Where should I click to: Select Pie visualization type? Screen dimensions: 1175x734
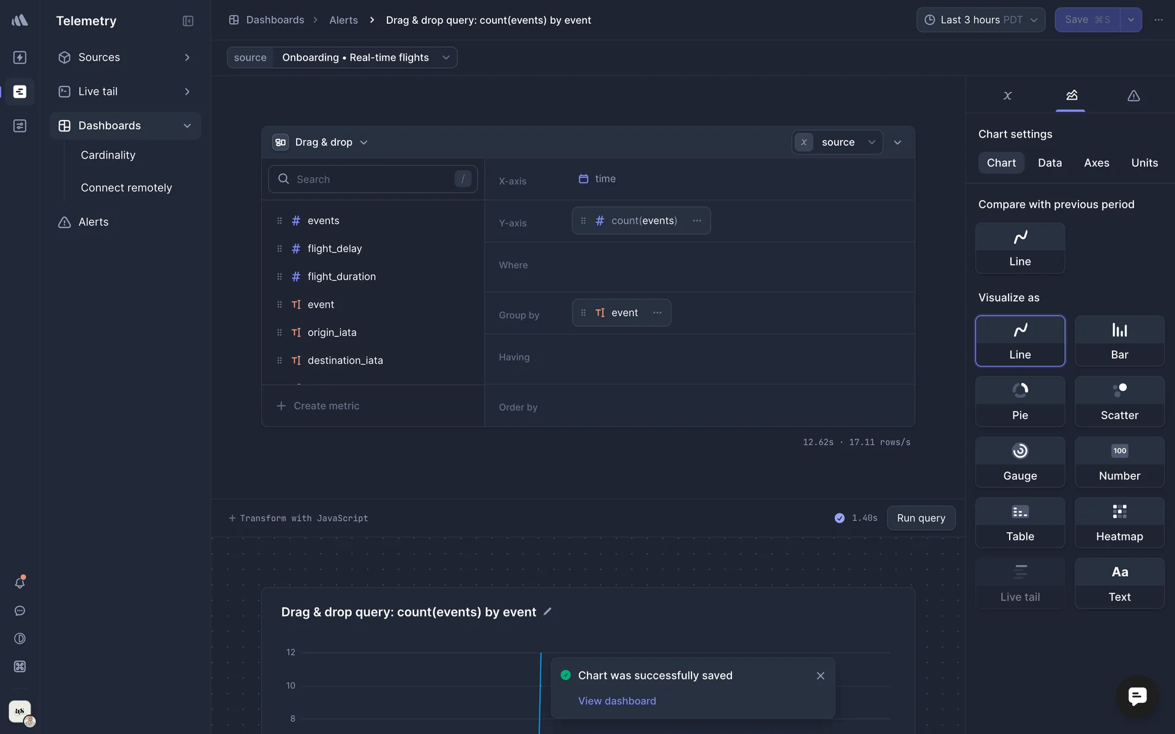(x=1020, y=401)
